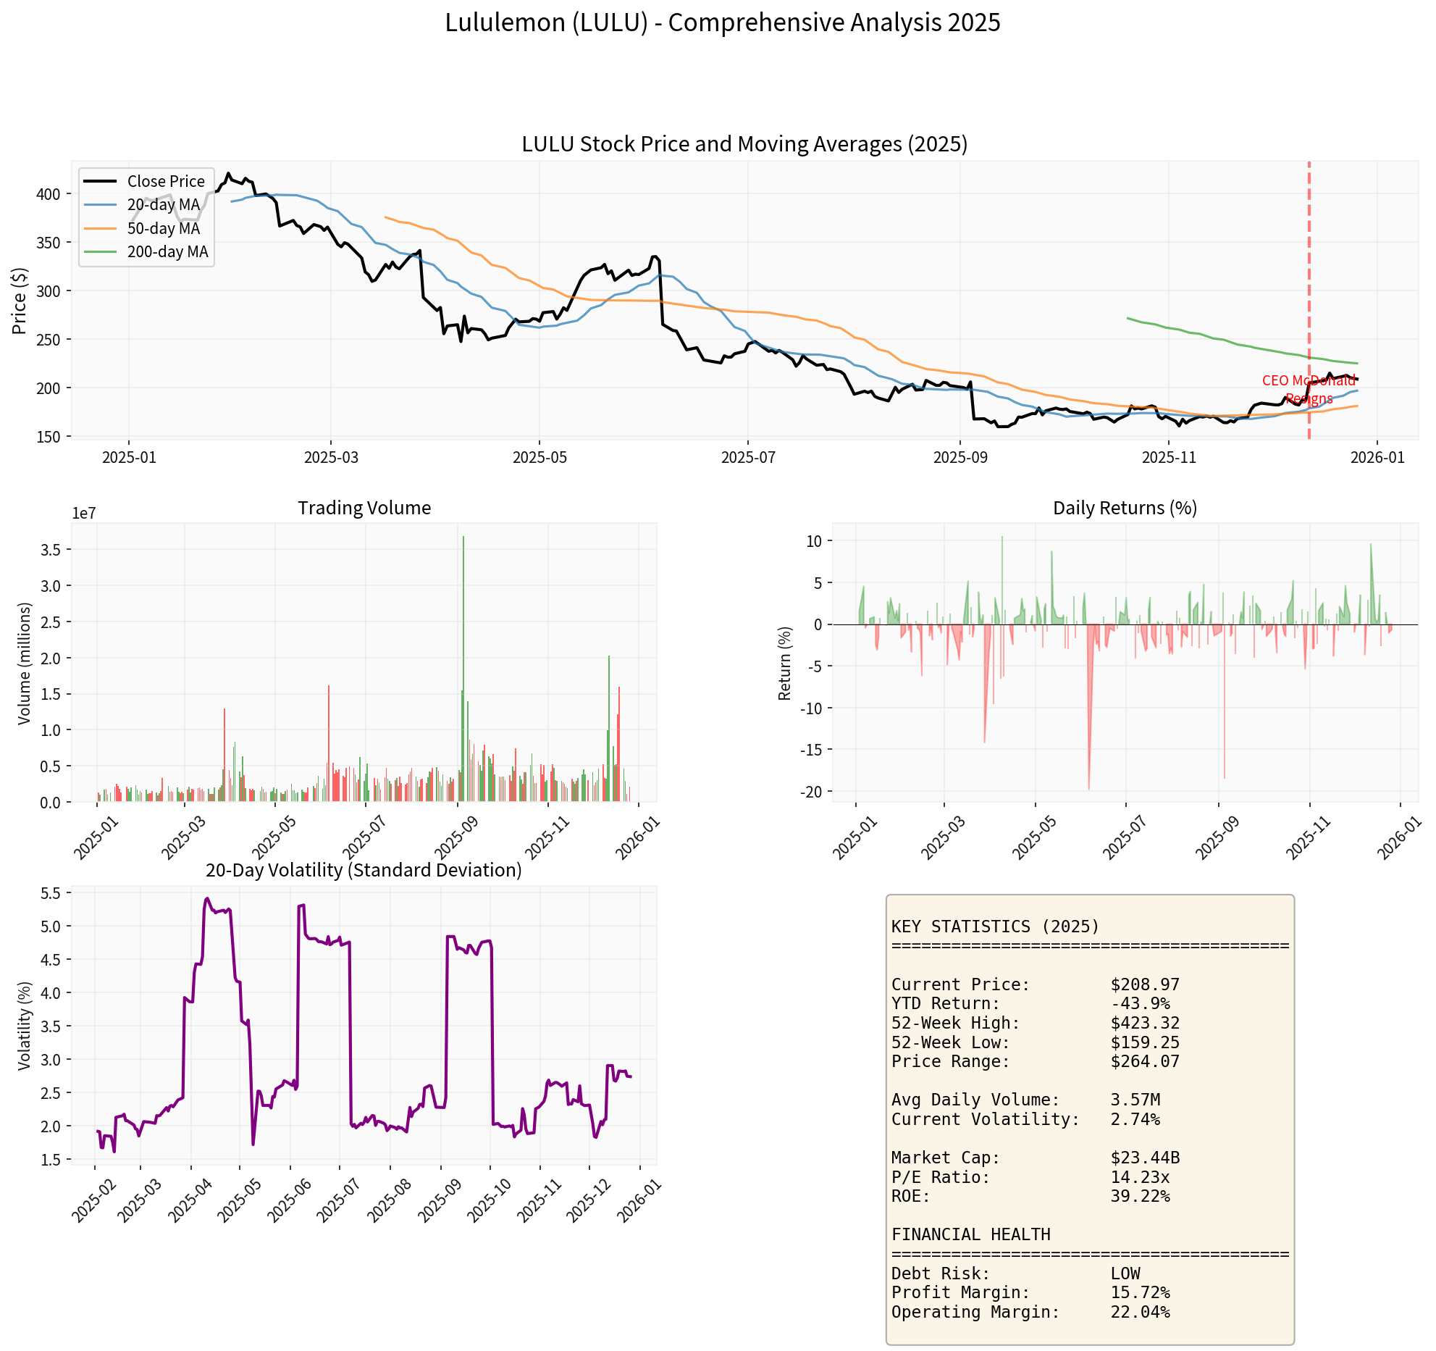Click the 2025-07 tick on price chart
1436x1351 pixels.
point(748,458)
